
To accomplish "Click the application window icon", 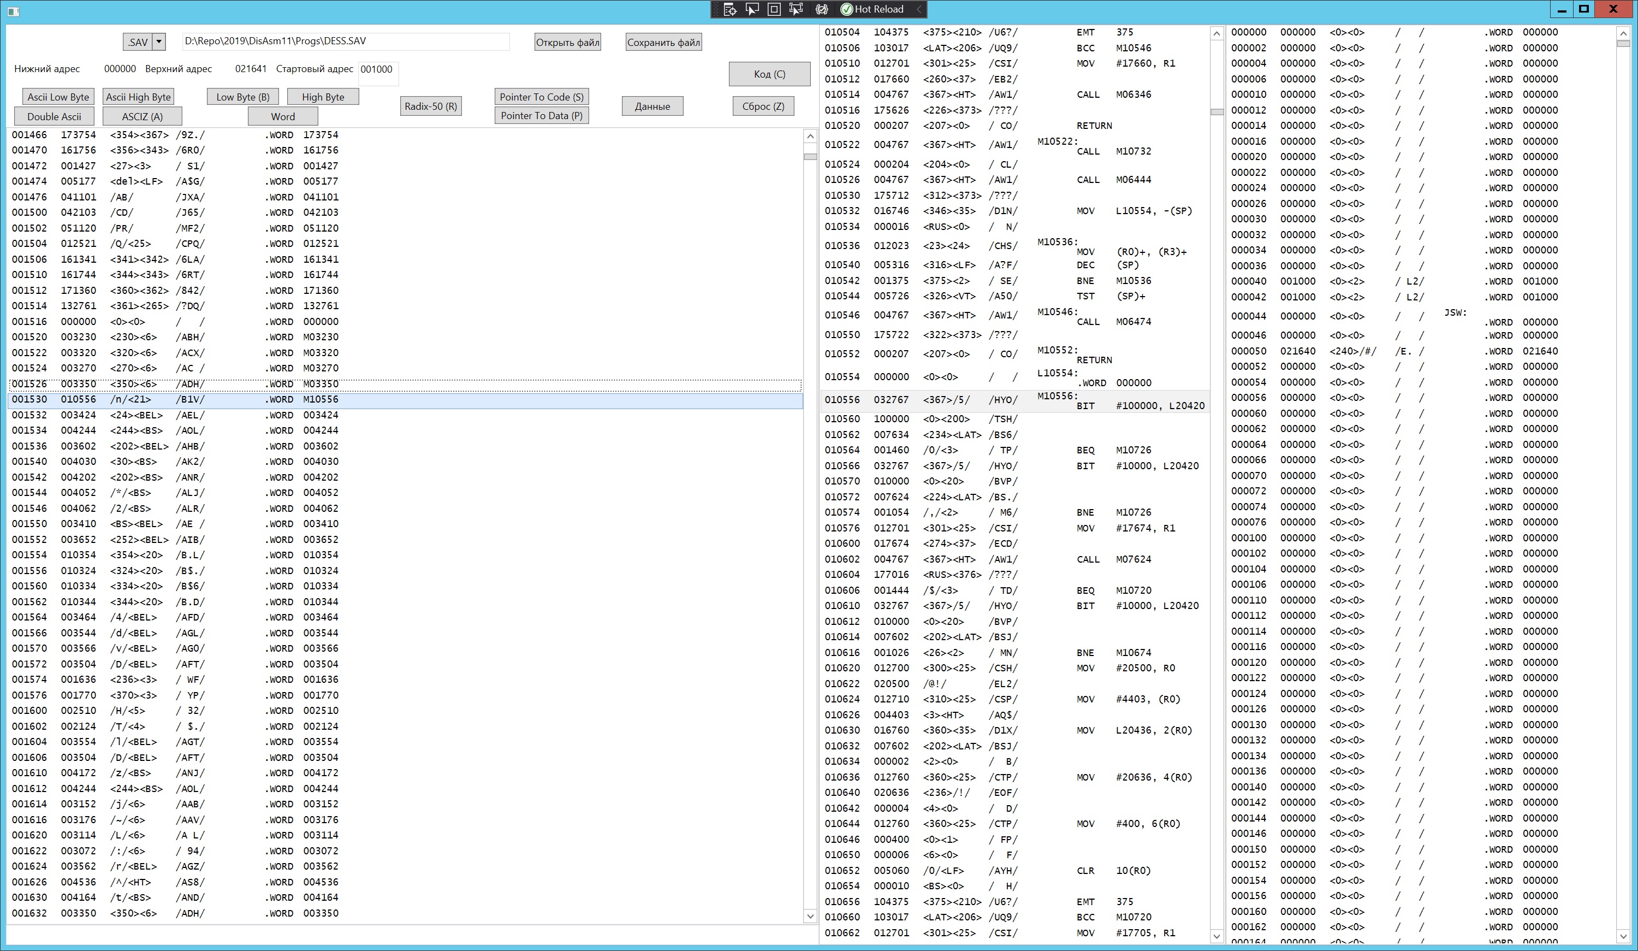I will click(x=13, y=11).
